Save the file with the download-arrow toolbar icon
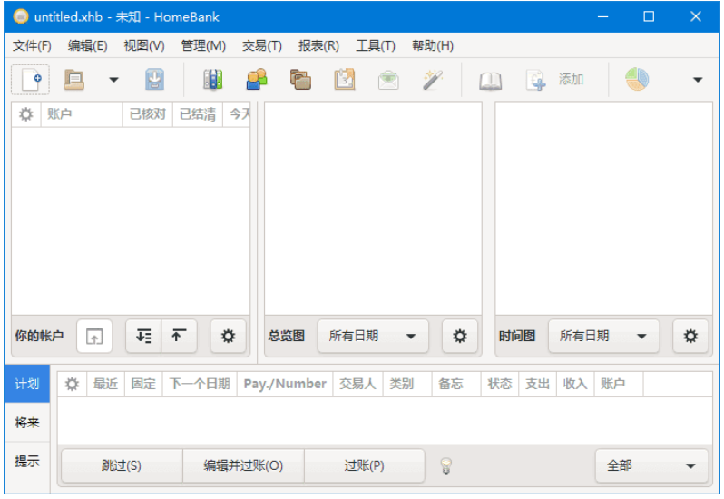 point(154,80)
